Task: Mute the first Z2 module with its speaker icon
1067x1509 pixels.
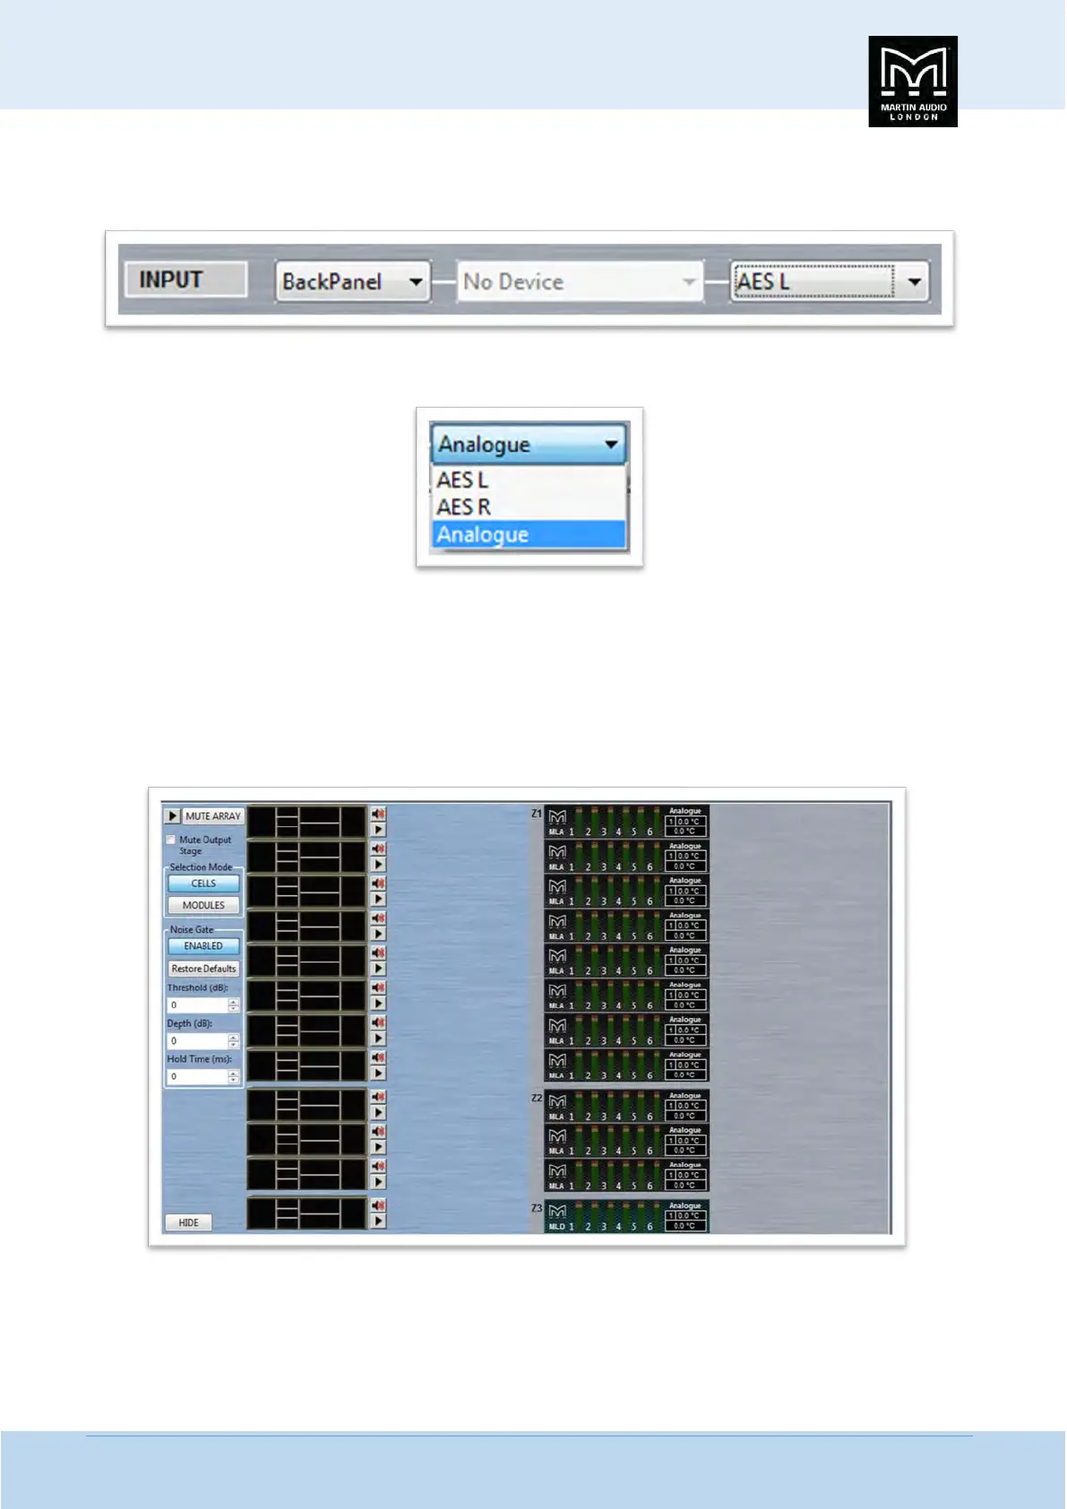Action: tap(379, 1097)
